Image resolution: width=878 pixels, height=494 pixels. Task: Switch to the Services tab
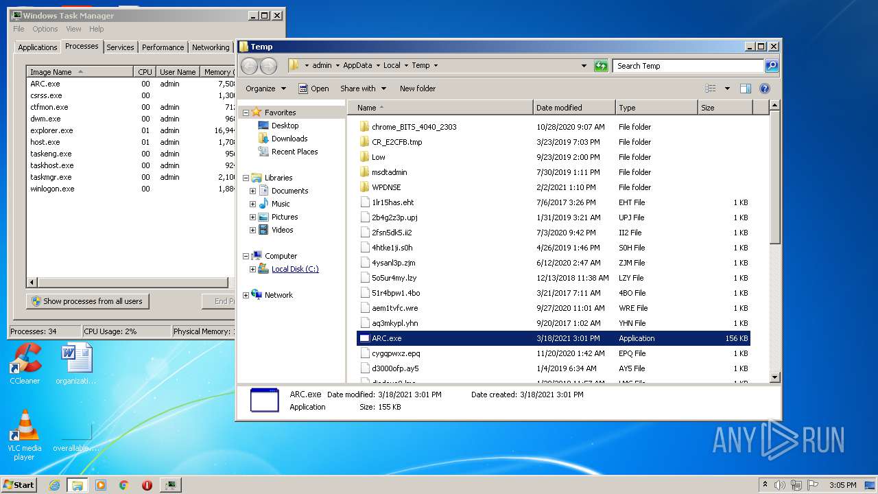tap(120, 47)
